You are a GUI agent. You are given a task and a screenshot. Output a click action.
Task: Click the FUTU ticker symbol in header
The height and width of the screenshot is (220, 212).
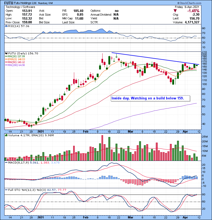[x=9, y=3]
